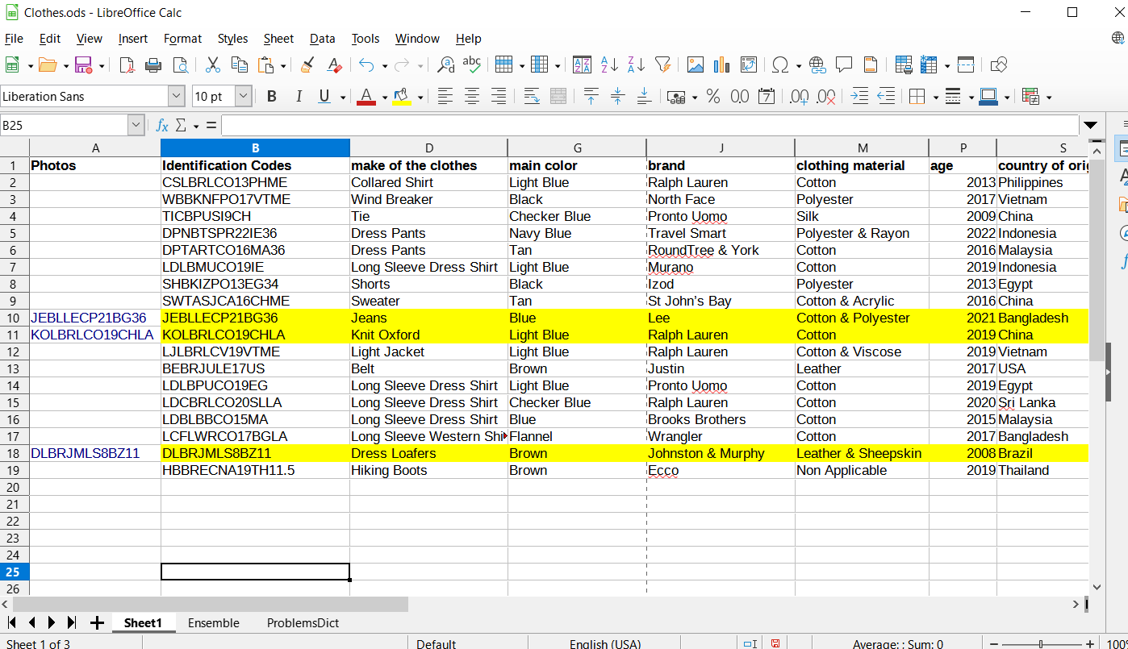Sort descending Z to A
Screen dimensions: 1128x649
click(636, 65)
